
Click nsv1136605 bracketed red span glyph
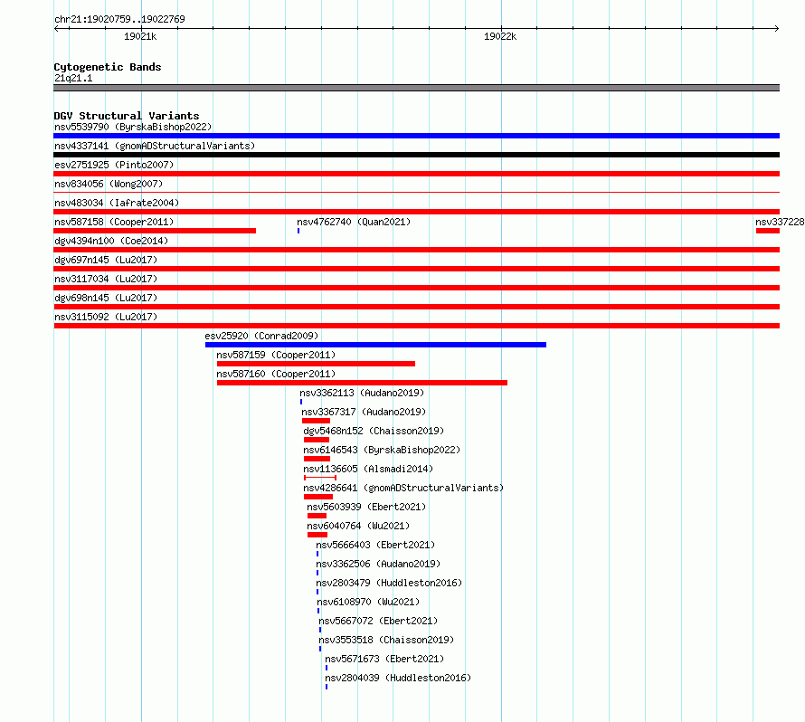coord(320,478)
